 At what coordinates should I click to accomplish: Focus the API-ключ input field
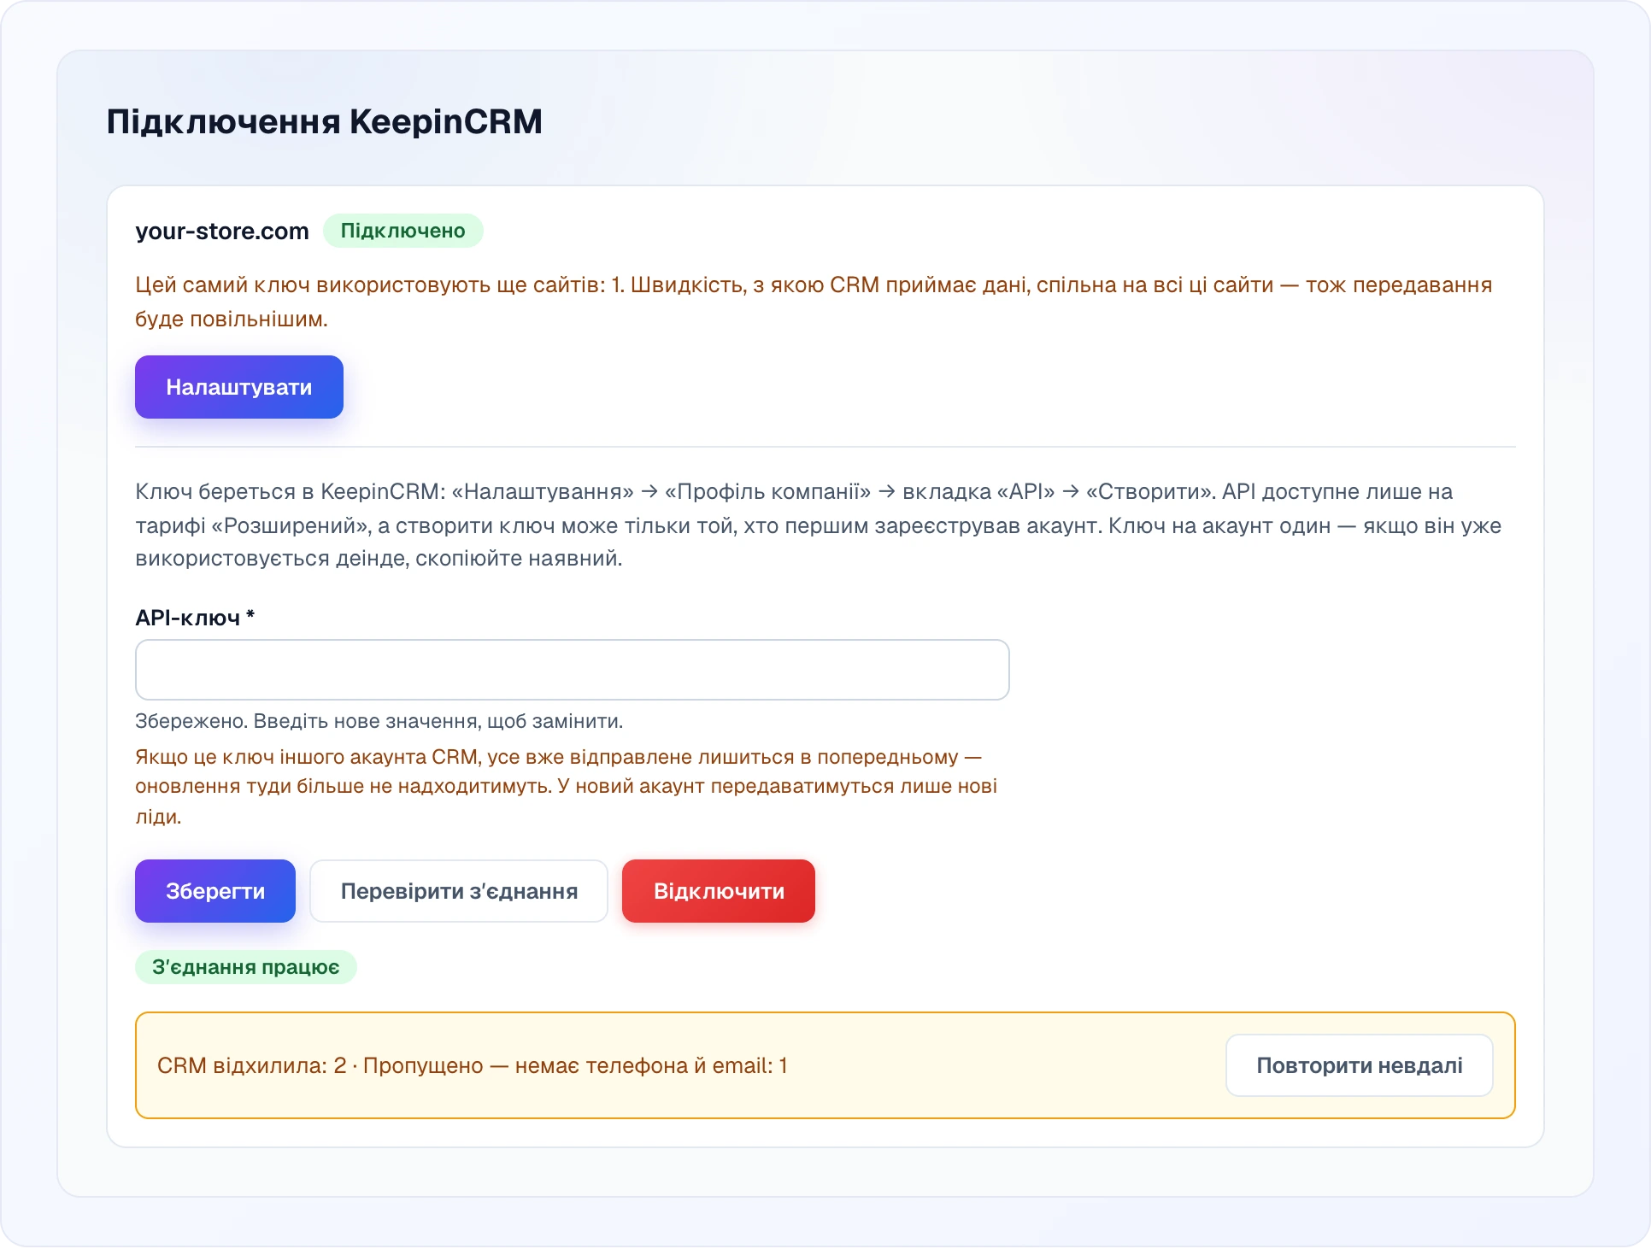pyautogui.click(x=573, y=670)
